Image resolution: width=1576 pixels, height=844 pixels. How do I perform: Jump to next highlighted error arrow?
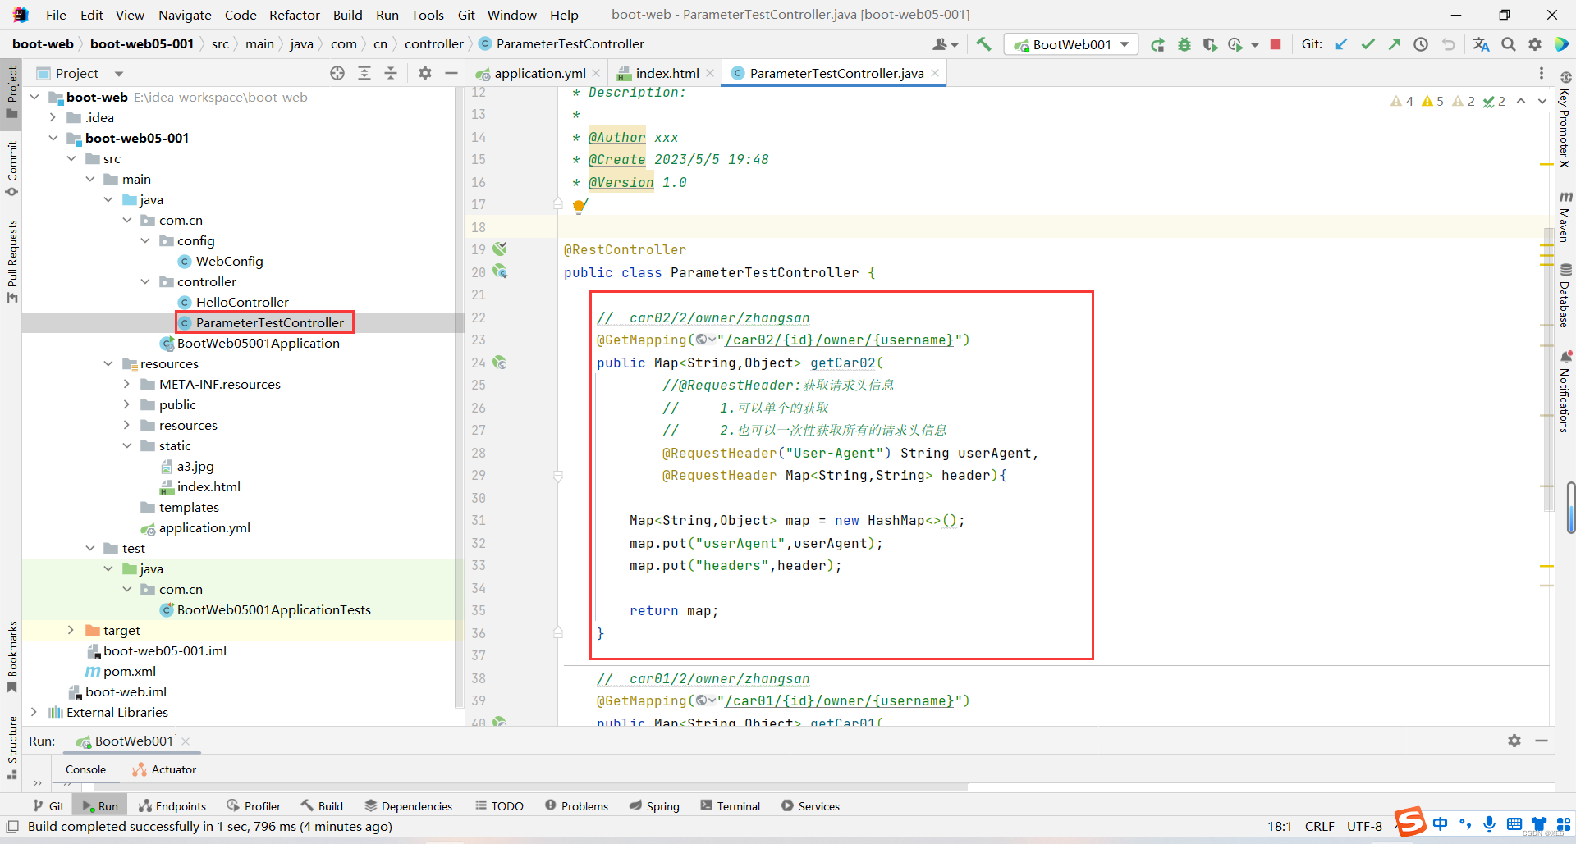pyautogui.click(x=1542, y=101)
